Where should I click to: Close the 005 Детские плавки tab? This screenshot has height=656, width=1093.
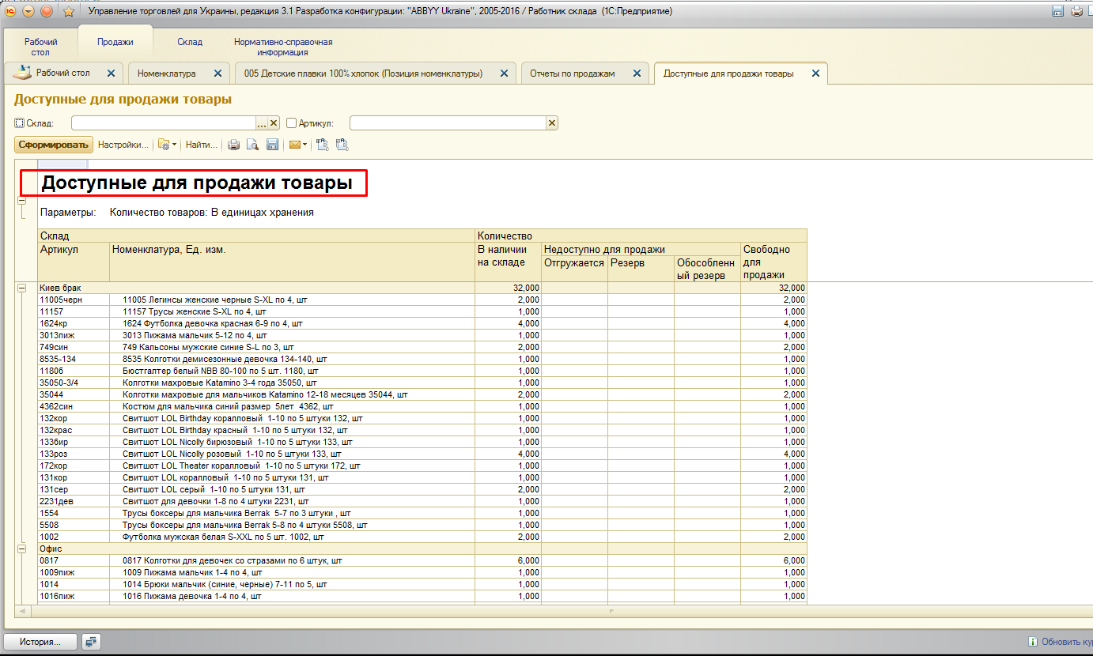[504, 73]
